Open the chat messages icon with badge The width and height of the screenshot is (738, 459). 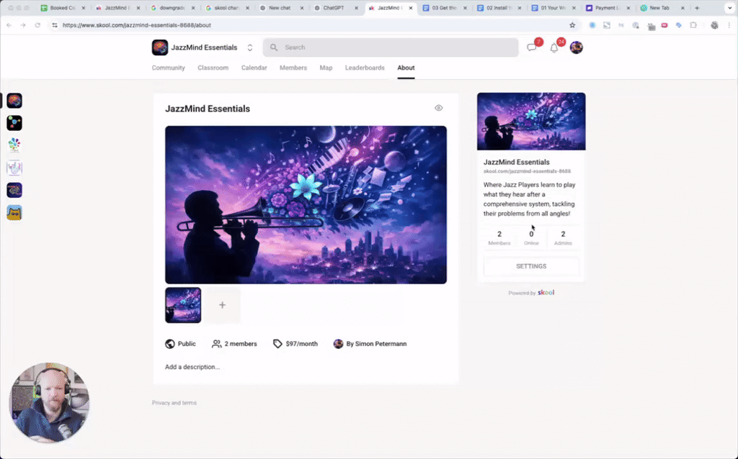coord(532,47)
